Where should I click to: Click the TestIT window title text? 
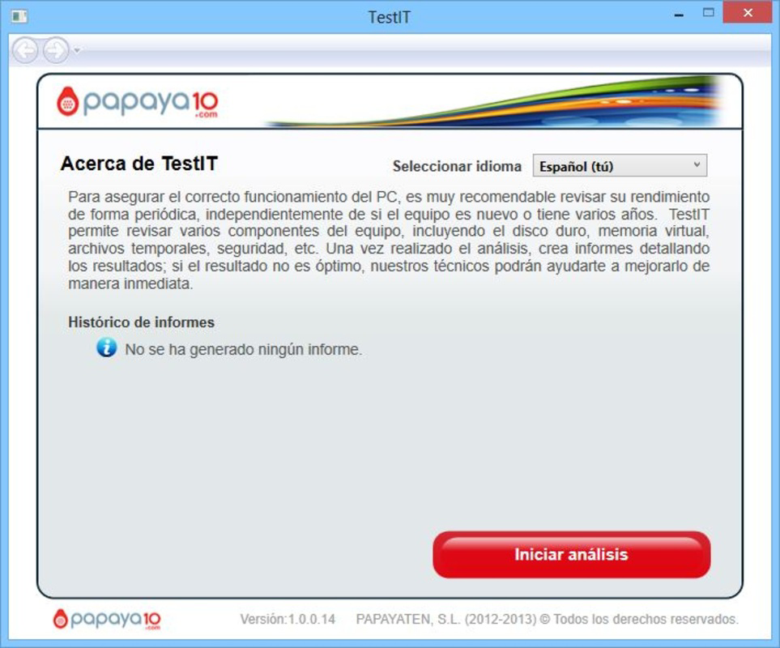389,17
